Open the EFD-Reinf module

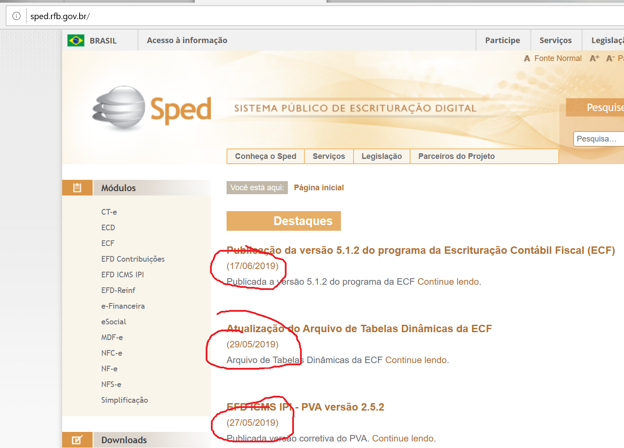(118, 290)
